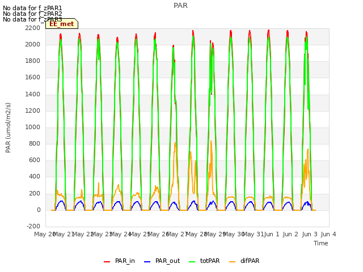Click the 2200 y-axis tick label
This screenshot has width=363, height=272.
pyautogui.click(x=33, y=28)
